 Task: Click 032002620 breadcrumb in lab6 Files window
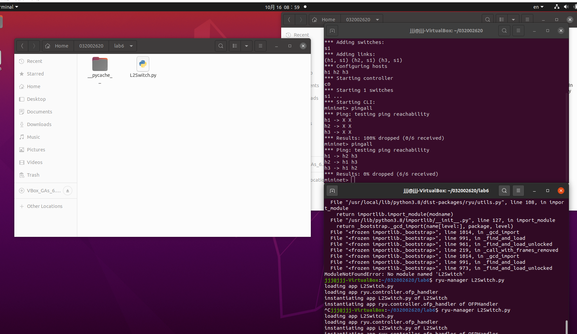[x=91, y=46]
